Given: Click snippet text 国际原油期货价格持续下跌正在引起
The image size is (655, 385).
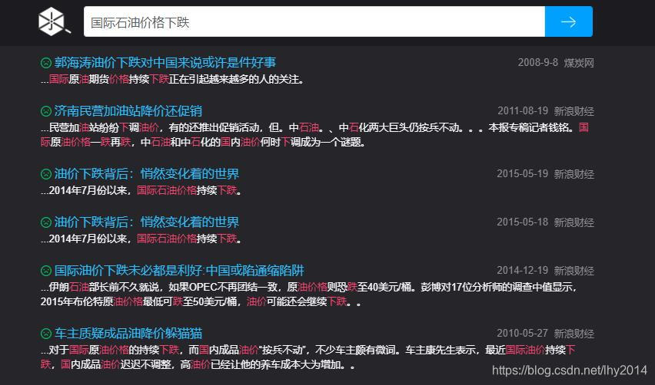Looking at the screenshot, I should tap(172, 79).
